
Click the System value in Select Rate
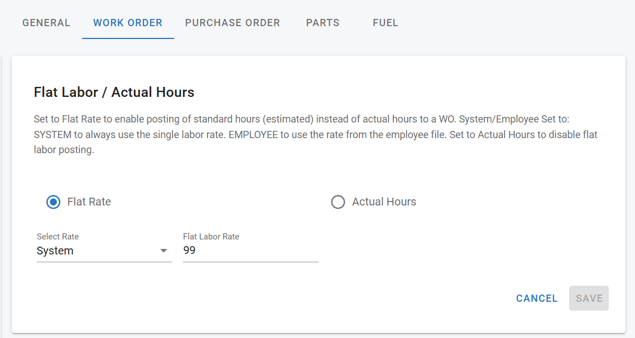click(55, 251)
